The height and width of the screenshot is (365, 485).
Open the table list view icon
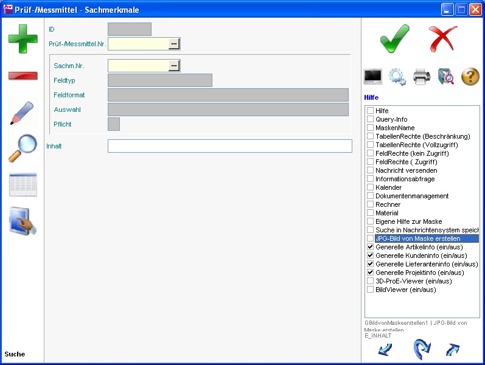(23, 185)
